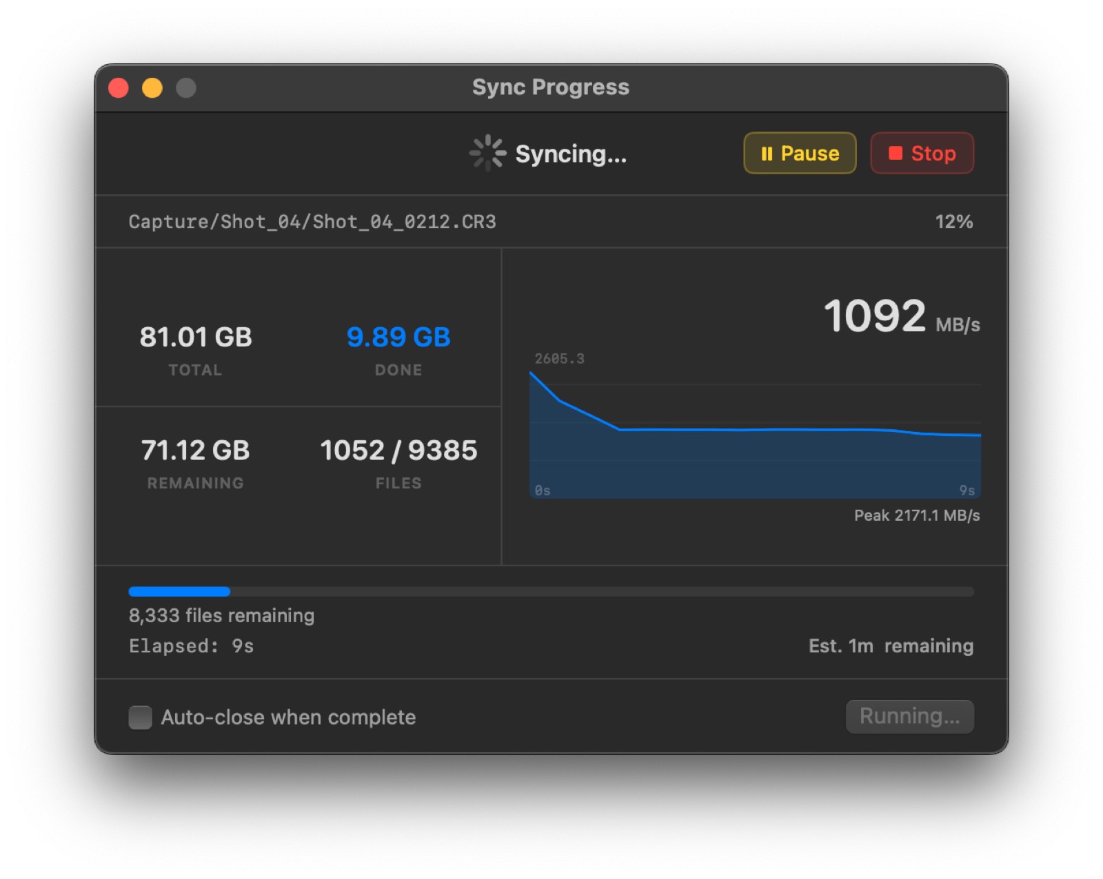The height and width of the screenshot is (879, 1103).
Task: Click the Running... status button
Action: (x=909, y=716)
